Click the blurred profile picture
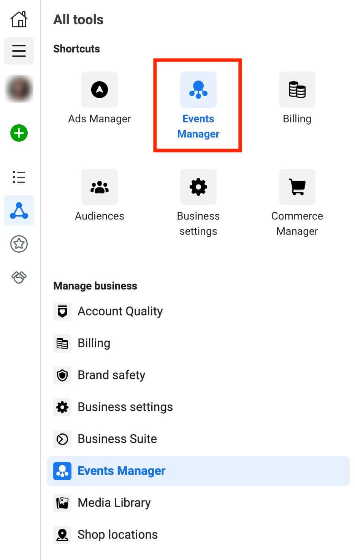This screenshot has width=355, height=560. 19,89
